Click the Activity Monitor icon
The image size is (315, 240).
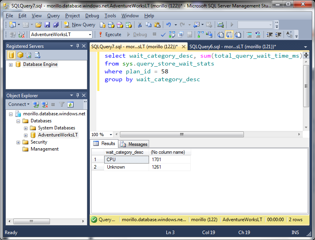pyautogui.click(x=220, y=25)
